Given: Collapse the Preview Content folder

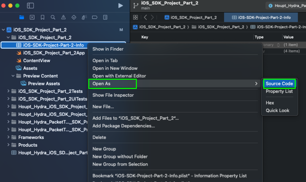Looking at the screenshot, I should tap(13, 76).
